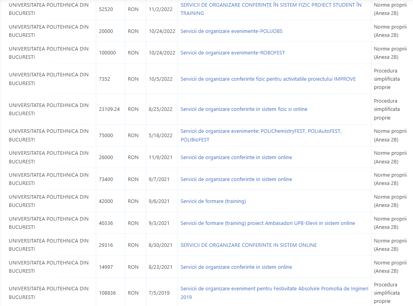Select the value 73400

click(106, 179)
